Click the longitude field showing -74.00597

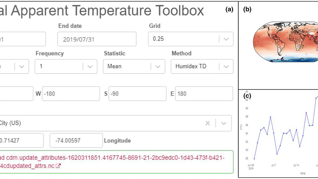[x=76, y=141]
